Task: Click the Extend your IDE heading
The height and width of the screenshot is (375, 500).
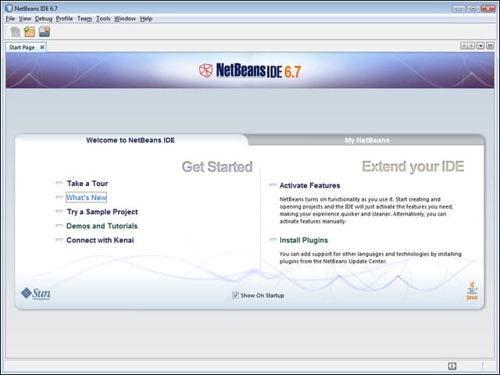Action: tap(413, 166)
